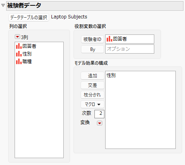This screenshot has width=185, height=165.
Task: Click the nominal icon in the 被験者ID box
Action: pyautogui.click(x=109, y=39)
